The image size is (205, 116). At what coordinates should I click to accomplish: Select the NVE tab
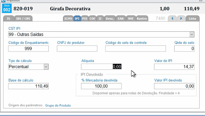[x=130, y=19]
